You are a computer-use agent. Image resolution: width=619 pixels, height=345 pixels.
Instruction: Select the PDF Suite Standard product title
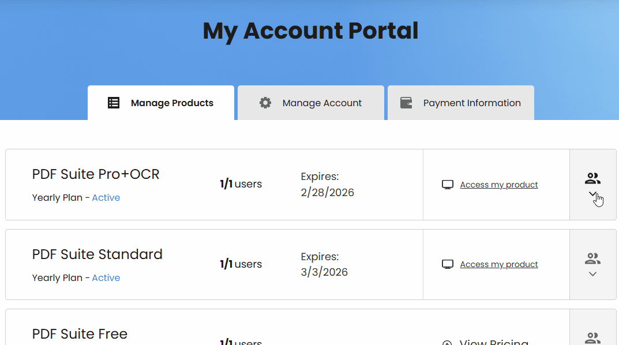pyautogui.click(x=97, y=254)
